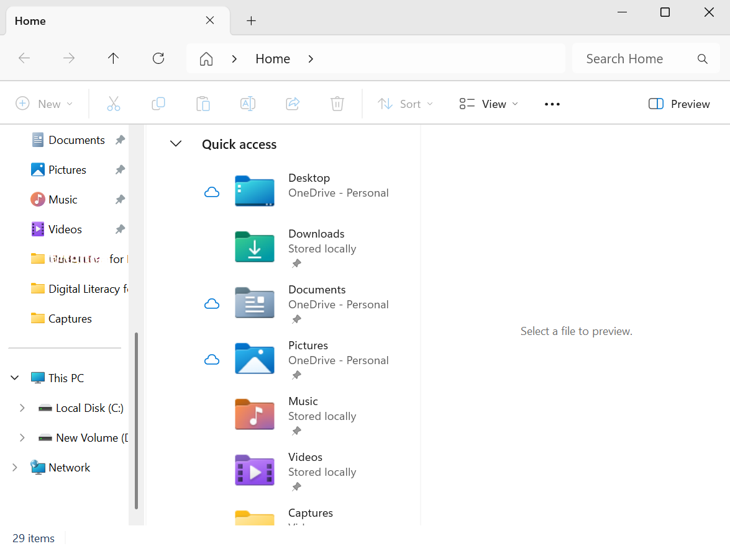
Task: Click cloud status icon beside Pictures folder
Action: [x=212, y=359]
